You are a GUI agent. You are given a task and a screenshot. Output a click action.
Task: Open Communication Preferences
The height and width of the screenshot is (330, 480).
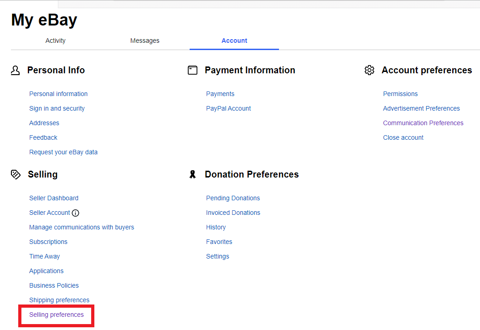(423, 123)
